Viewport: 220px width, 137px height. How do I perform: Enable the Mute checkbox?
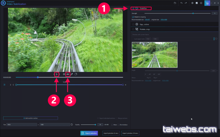[x=112, y=125]
